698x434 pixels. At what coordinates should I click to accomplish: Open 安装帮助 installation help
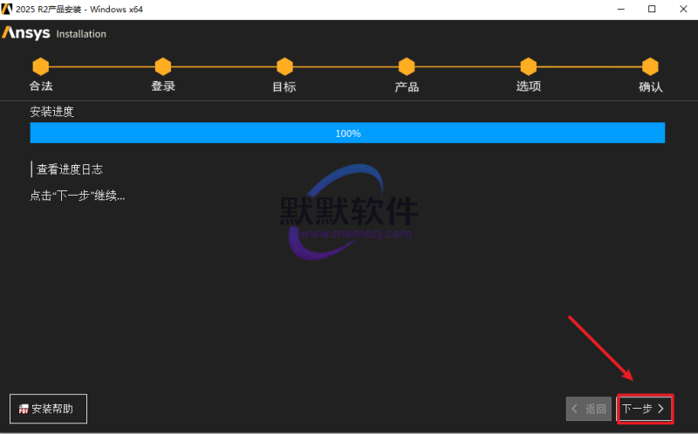(x=48, y=409)
